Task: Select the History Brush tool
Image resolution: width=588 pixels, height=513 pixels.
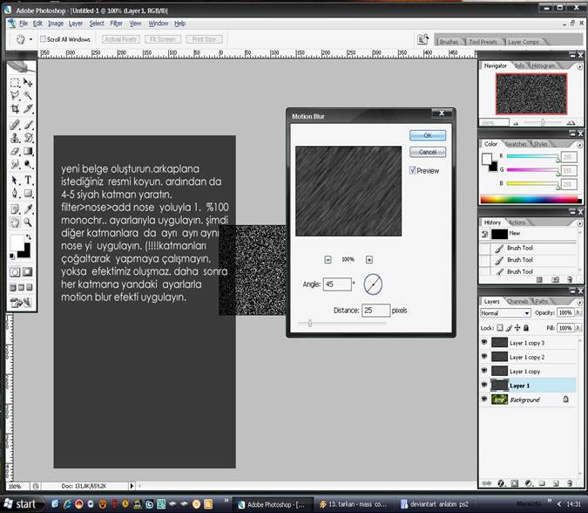Action: [28, 138]
